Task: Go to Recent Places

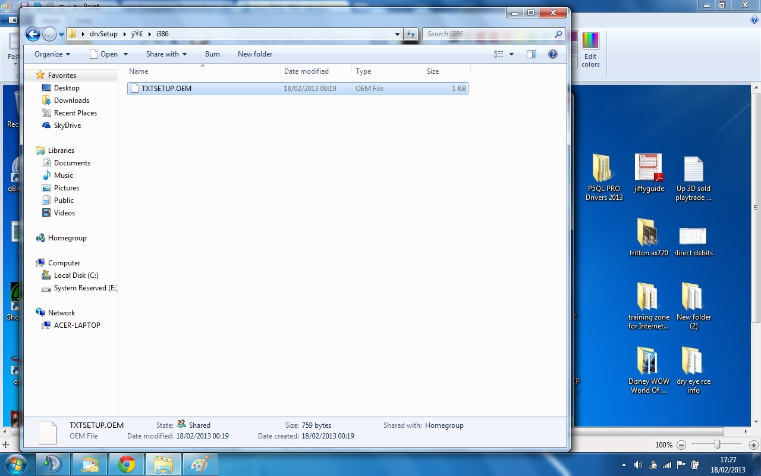Action: (x=76, y=113)
